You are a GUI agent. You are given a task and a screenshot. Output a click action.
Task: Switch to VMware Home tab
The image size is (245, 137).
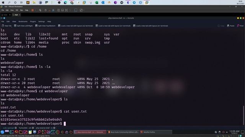tap(5, 15)
